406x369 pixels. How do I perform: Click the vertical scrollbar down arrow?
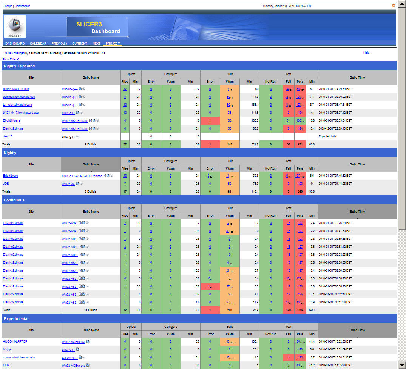pos(402,365)
